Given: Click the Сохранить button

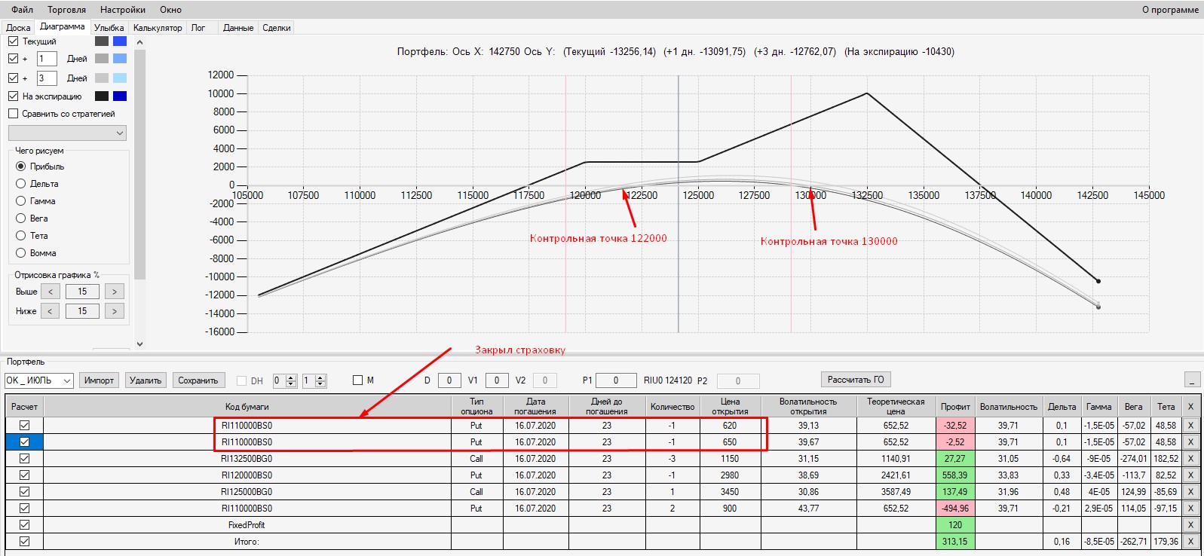Looking at the screenshot, I should [x=198, y=380].
